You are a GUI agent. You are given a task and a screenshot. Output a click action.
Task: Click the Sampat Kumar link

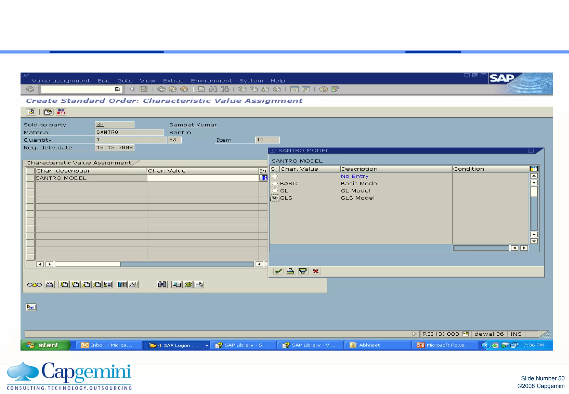click(x=193, y=125)
